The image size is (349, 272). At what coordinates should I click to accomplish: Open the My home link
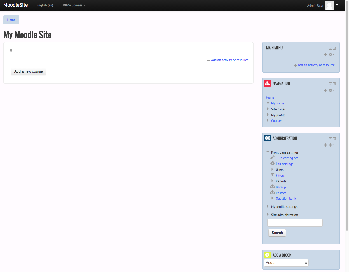pos(278,103)
